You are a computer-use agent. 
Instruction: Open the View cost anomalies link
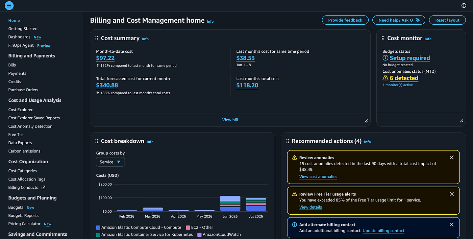(x=318, y=176)
